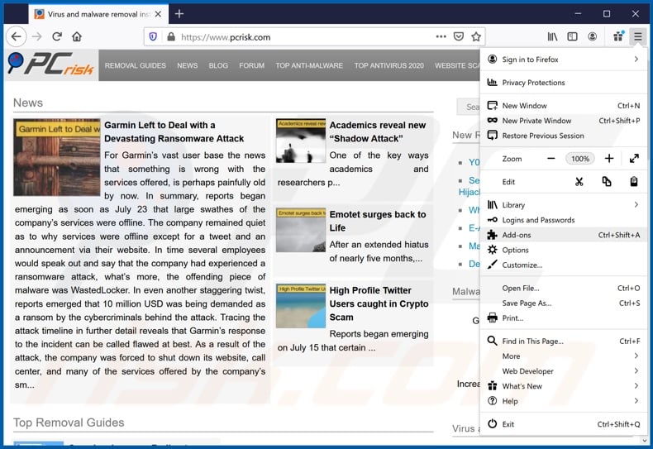Reset zoom at the 100% indicator
This screenshot has width=653, height=449.
[x=579, y=159]
